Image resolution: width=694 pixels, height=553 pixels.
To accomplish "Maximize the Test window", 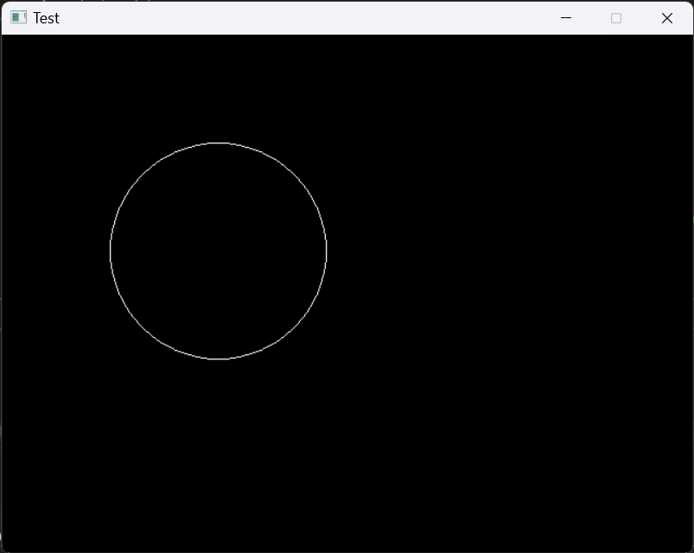I will click(x=615, y=17).
